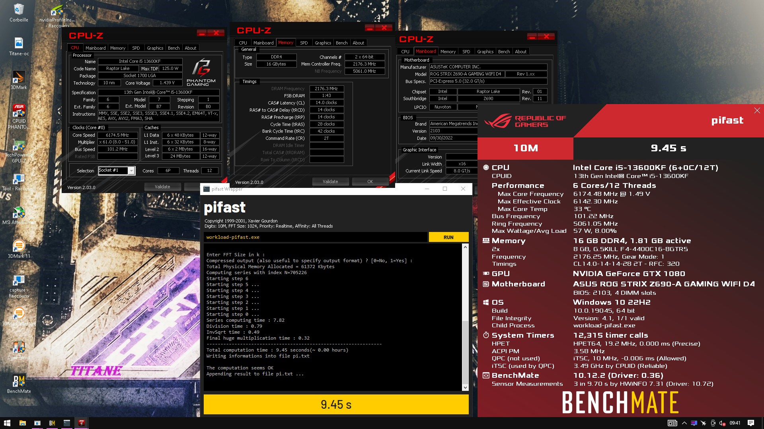Viewport: 764px width, 429px height.
Task: Click the CAS# Latency 14.0 clocks value
Action: (326, 102)
